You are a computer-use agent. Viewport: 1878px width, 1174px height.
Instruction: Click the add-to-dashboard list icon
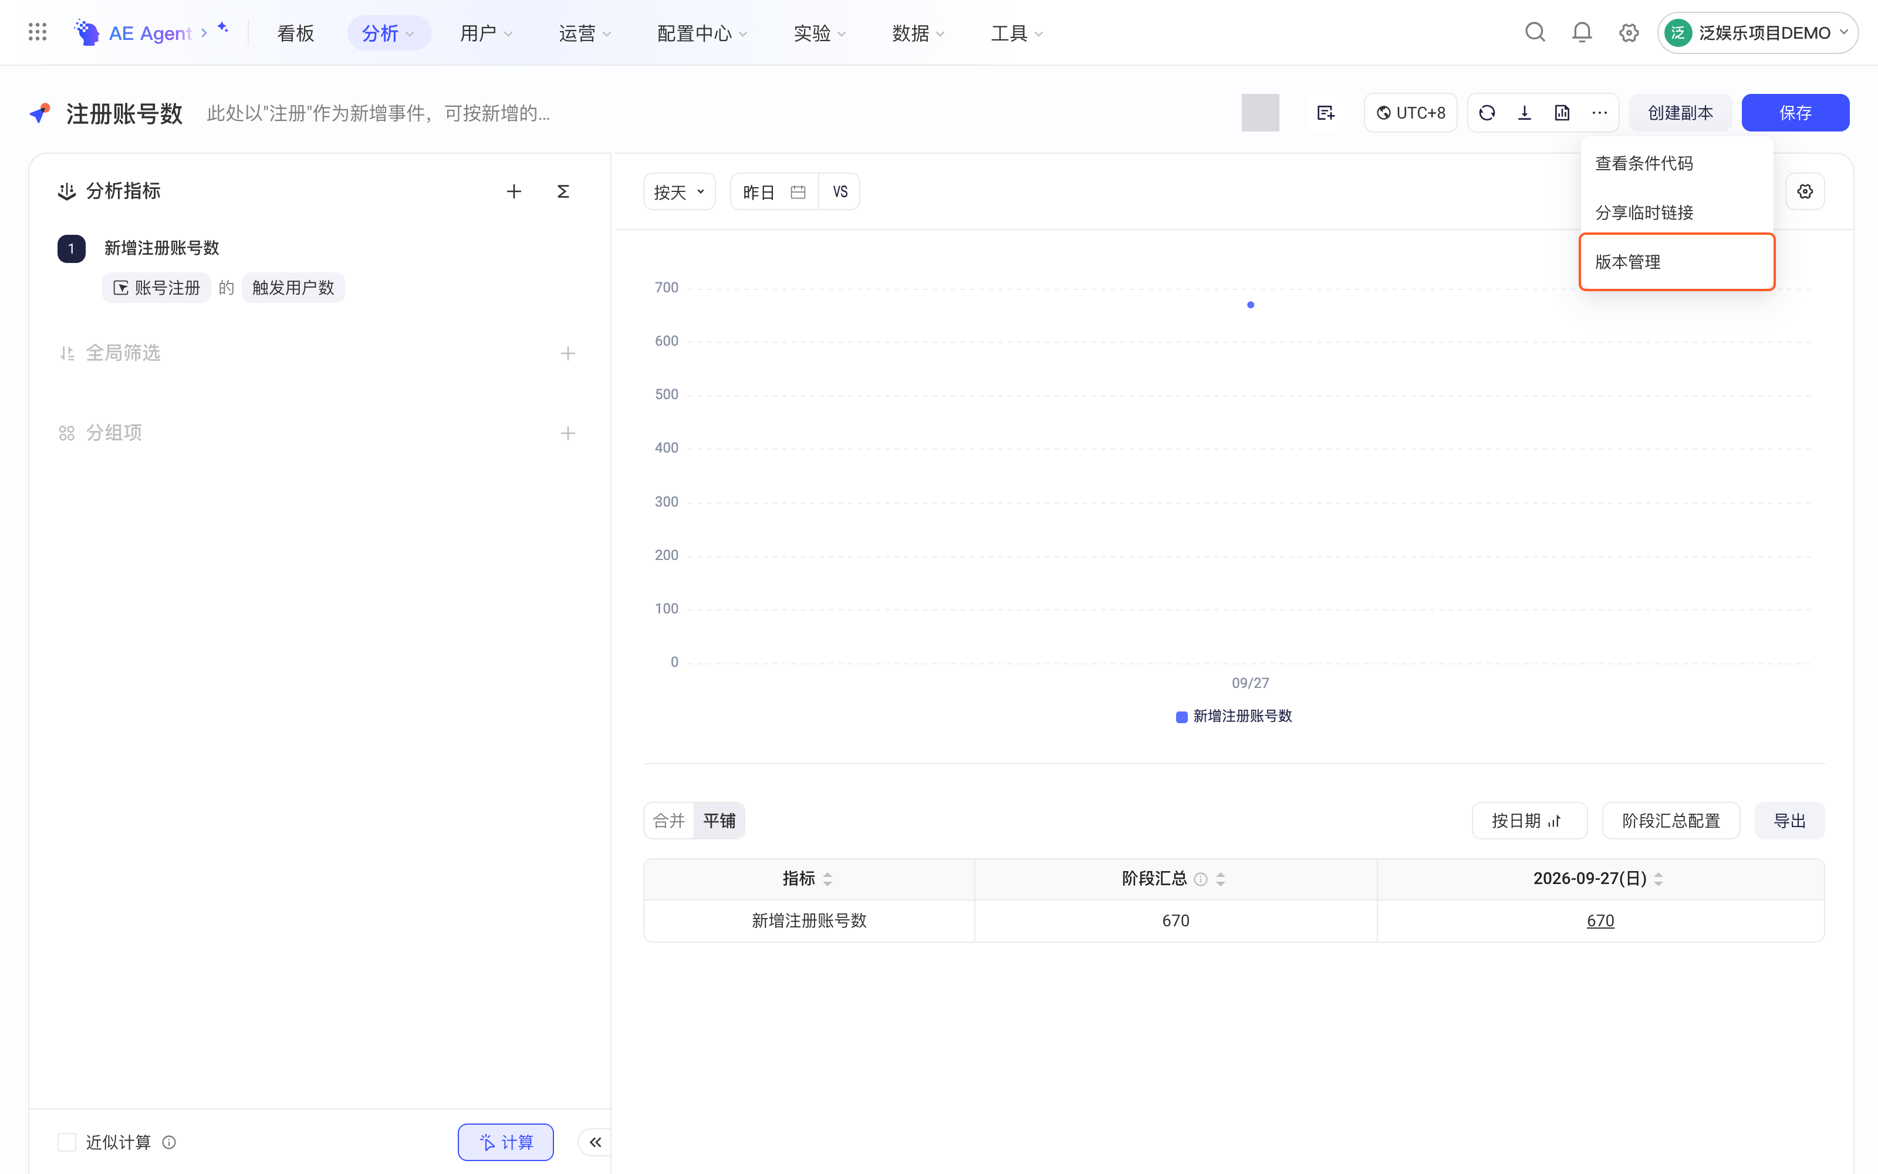pos(1326,113)
